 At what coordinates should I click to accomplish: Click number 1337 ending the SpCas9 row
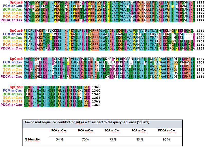coord(200,59)
